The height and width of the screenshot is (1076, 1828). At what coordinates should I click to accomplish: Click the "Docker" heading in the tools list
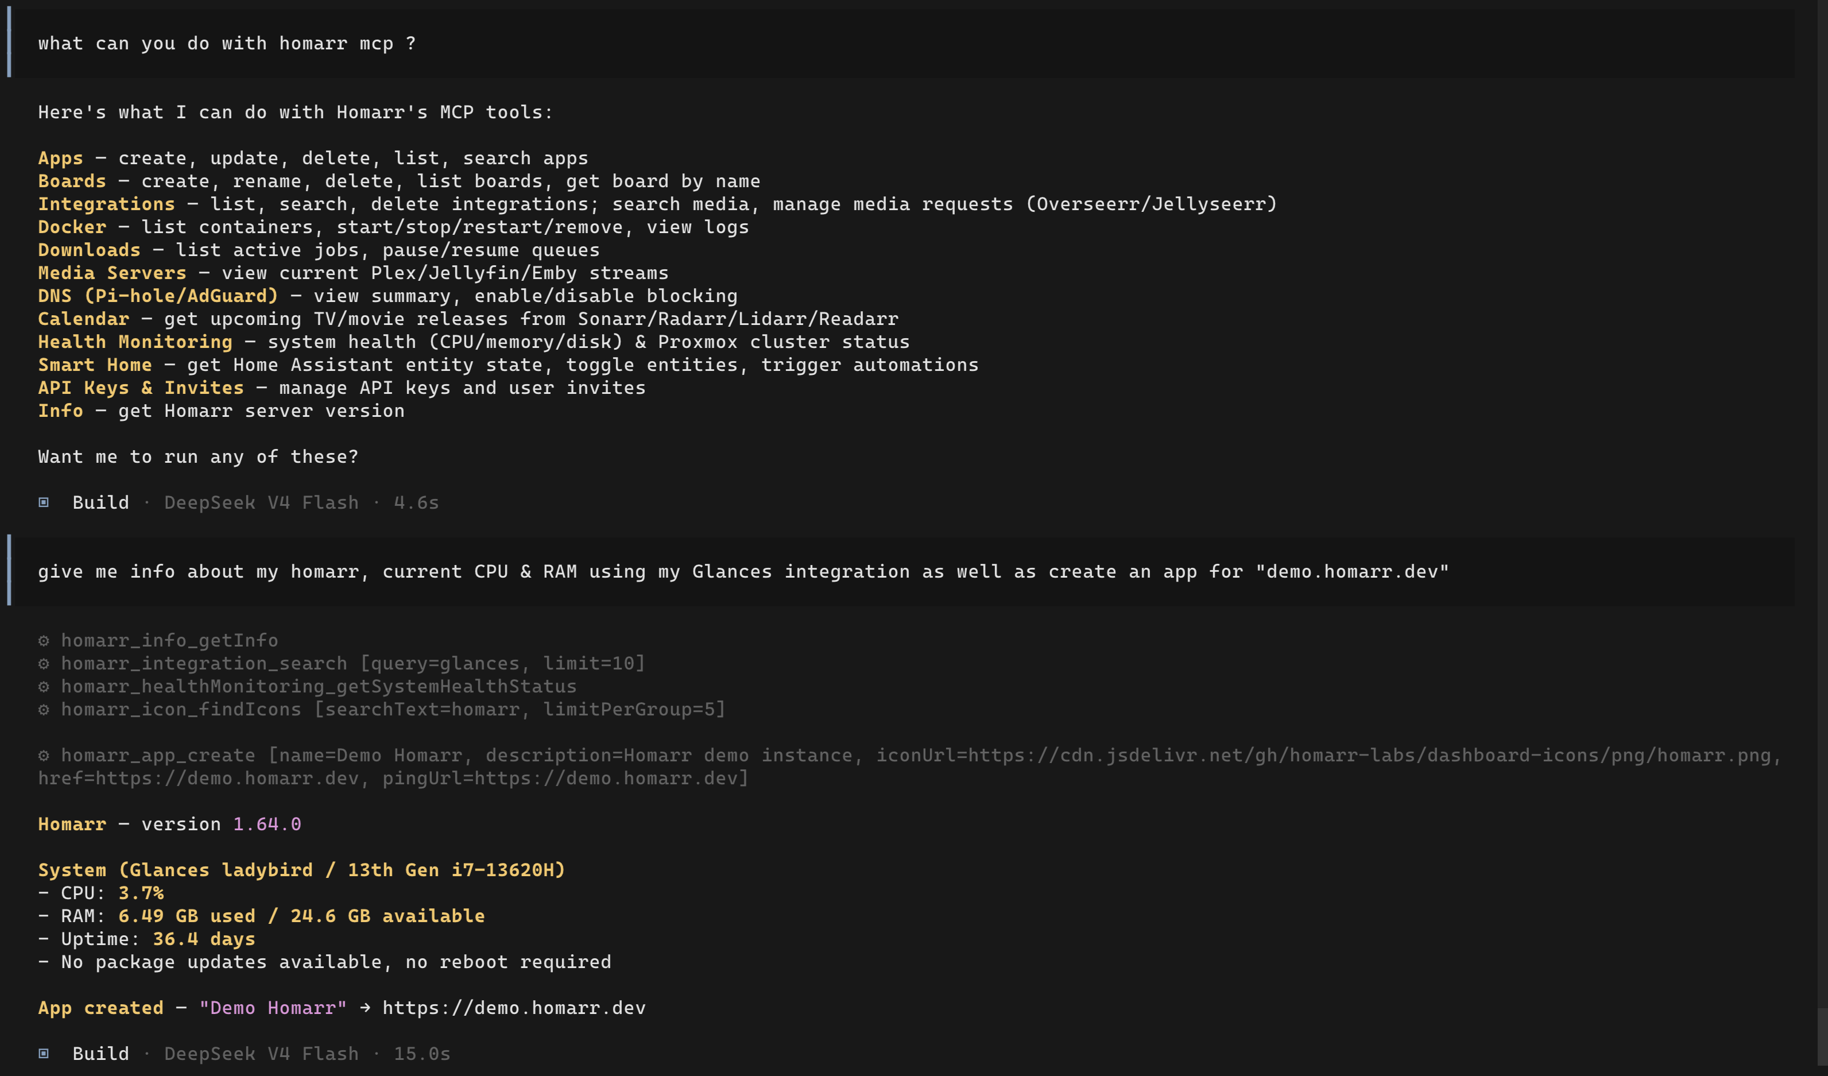pyautogui.click(x=72, y=227)
